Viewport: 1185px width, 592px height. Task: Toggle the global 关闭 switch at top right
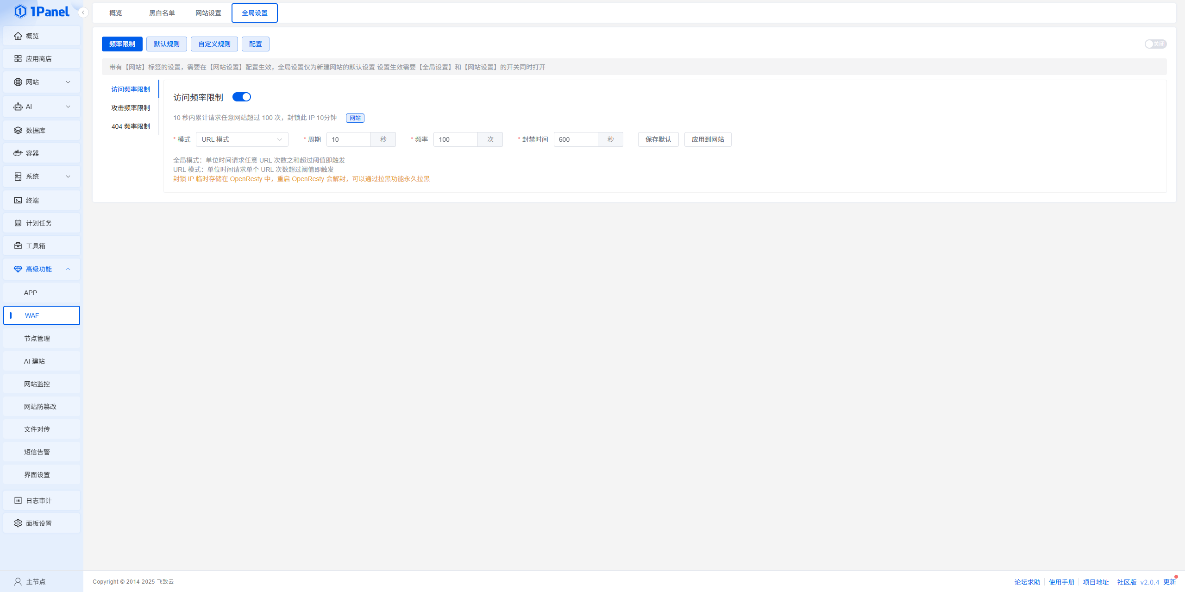pos(1155,44)
